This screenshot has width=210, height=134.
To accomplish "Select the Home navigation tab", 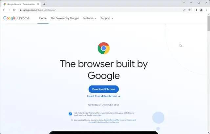I will (x=43, y=18).
